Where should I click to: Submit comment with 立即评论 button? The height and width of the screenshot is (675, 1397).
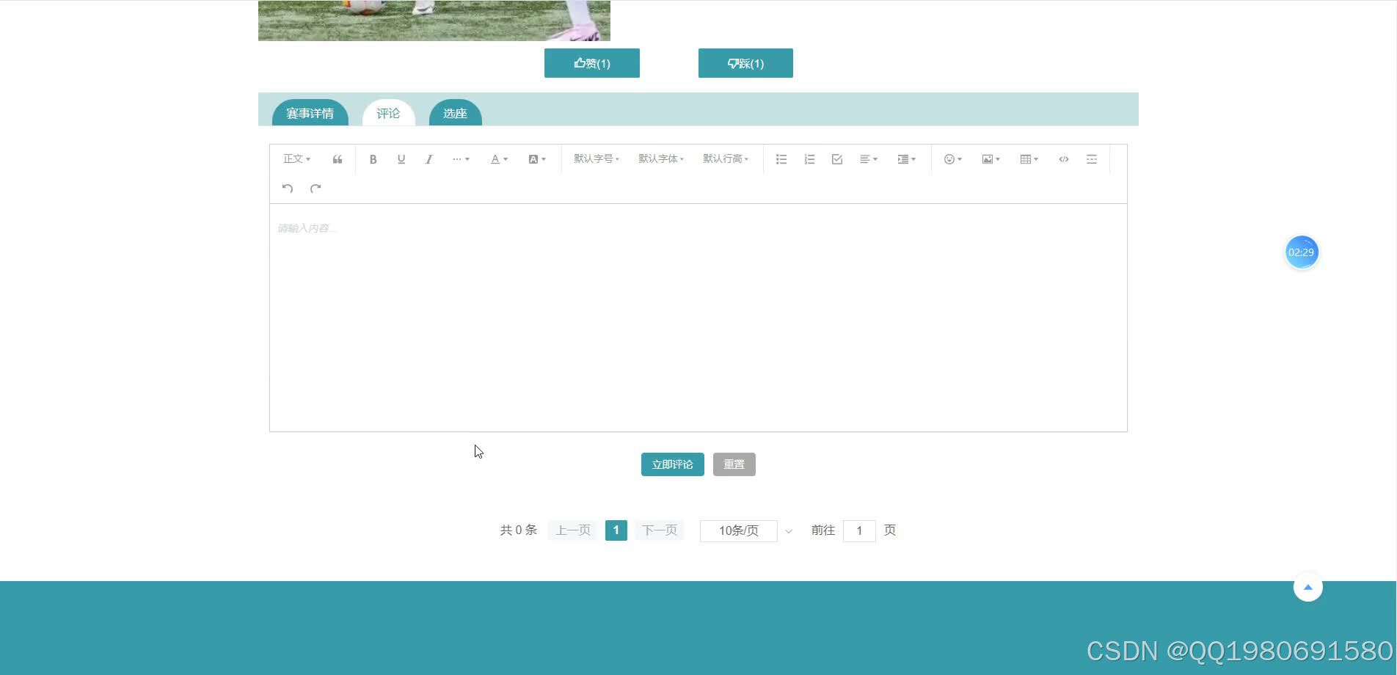point(673,464)
